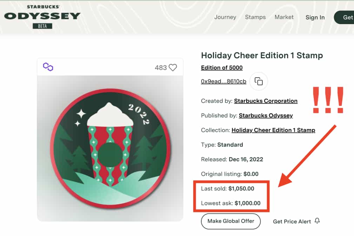Click the Holiday Cheer Edition 1 Stamp title
Image resolution: width=354 pixels, height=236 pixels.
pyautogui.click(x=262, y=55)
